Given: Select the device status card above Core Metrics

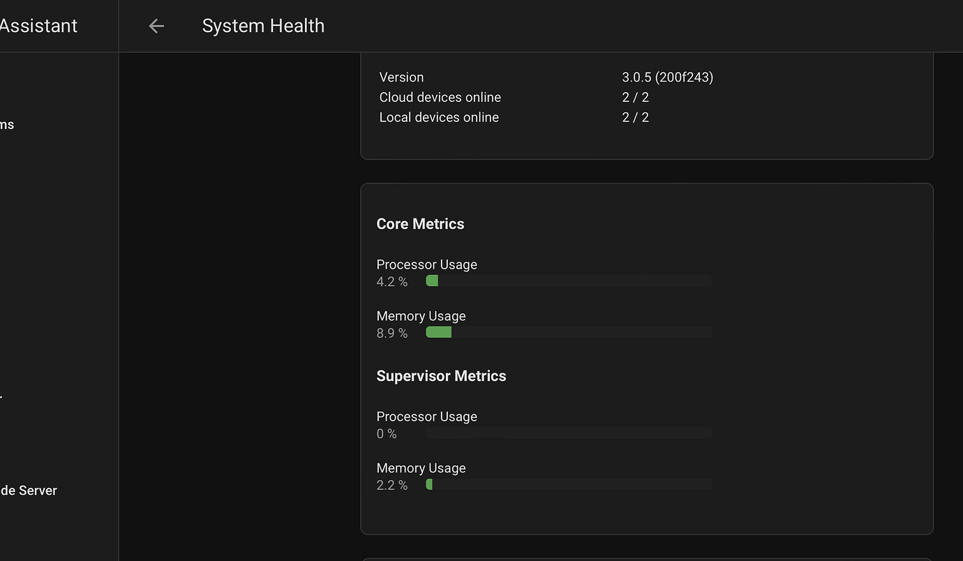Looking at the screenshot, I should point(646,105).
